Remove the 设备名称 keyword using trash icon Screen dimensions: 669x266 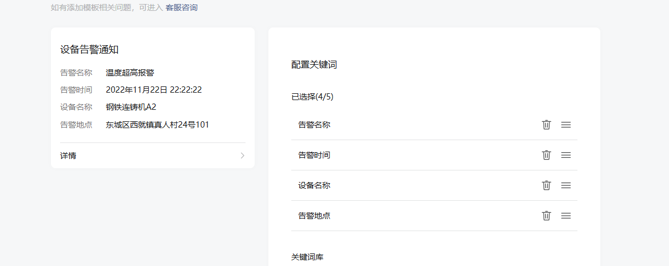(x=546, y=185)
